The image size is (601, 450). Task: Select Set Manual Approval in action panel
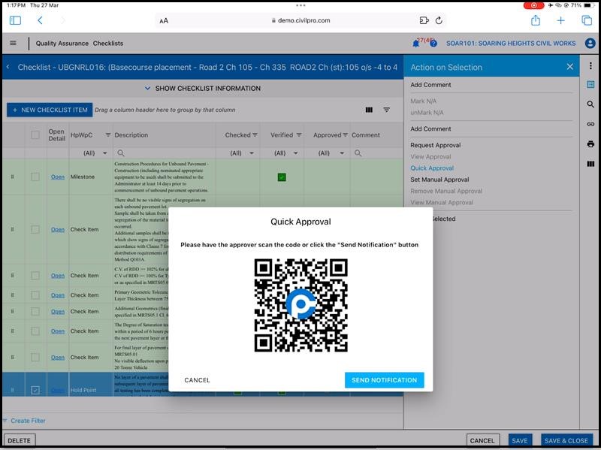(439, 180)
